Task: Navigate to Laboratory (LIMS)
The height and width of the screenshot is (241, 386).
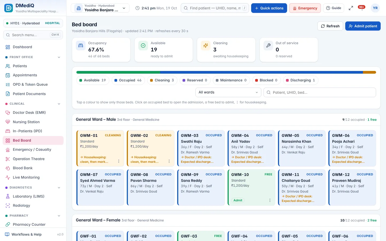Action: click(33, 197)
